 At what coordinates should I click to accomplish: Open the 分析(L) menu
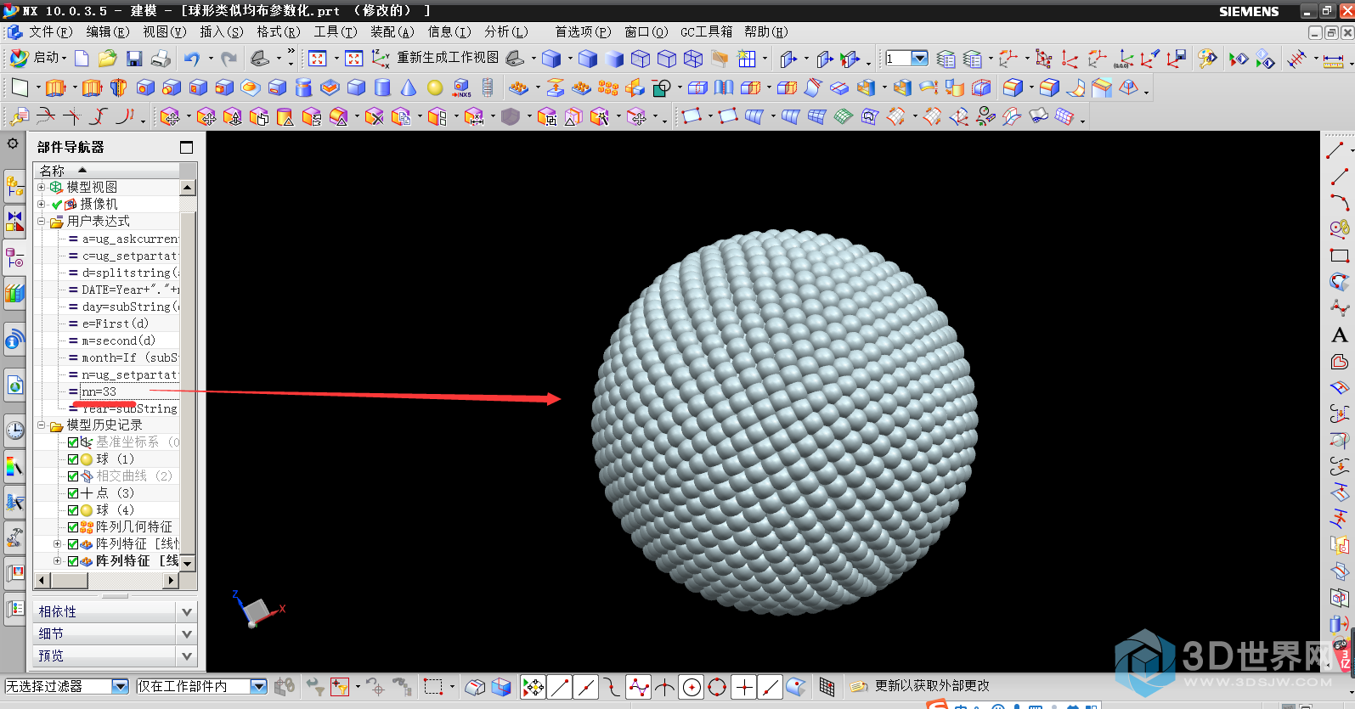(x=505, y=31)
